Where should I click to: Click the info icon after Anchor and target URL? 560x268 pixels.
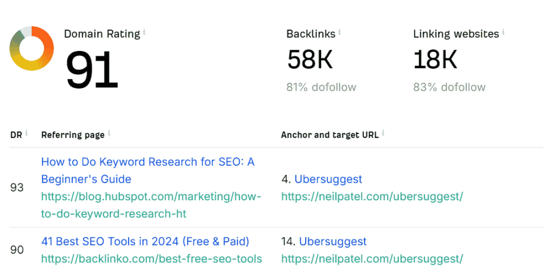(383, 133)
